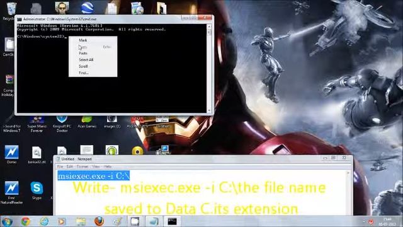403x227 pixels.
Task: Click the Google Earth desktop icon
Action: pyautogui.click(x=87, y=8)
